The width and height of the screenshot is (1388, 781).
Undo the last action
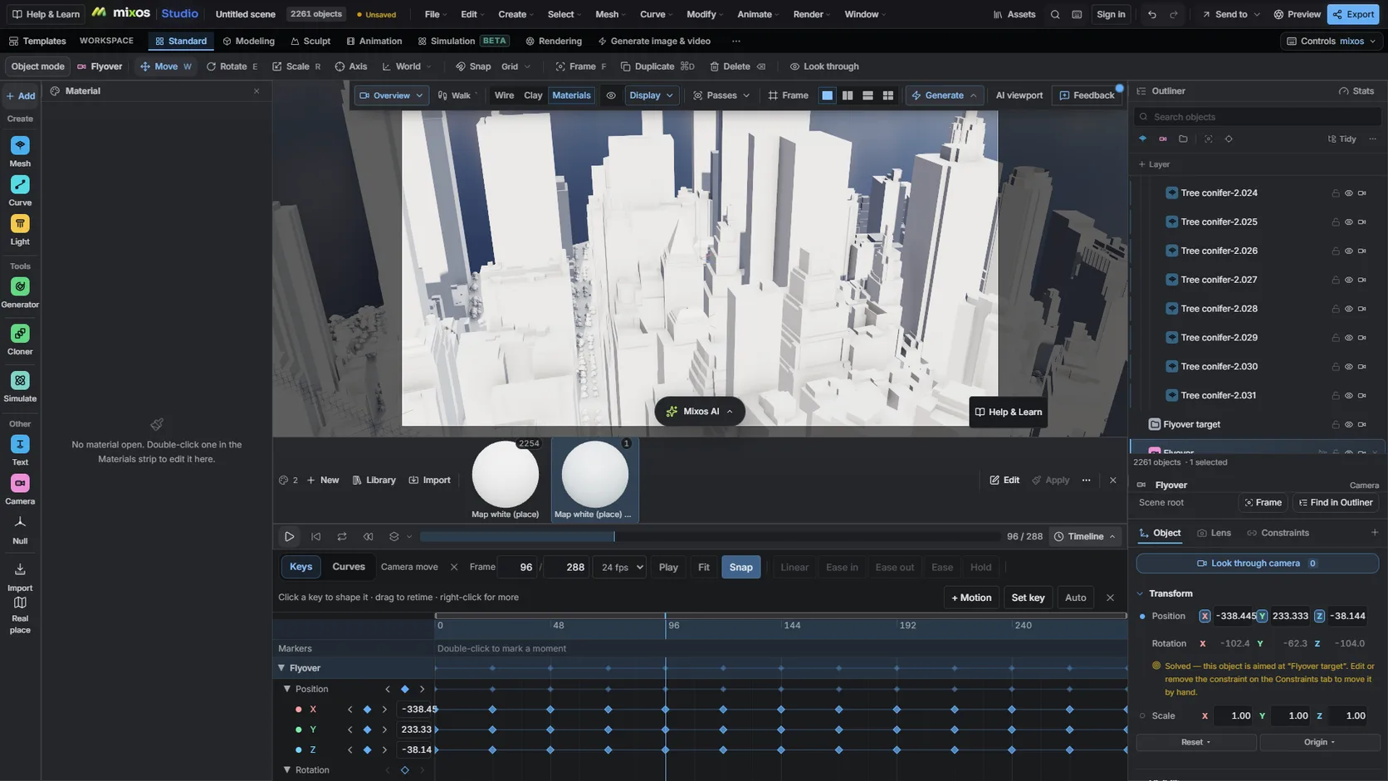tap(1152, 14)
